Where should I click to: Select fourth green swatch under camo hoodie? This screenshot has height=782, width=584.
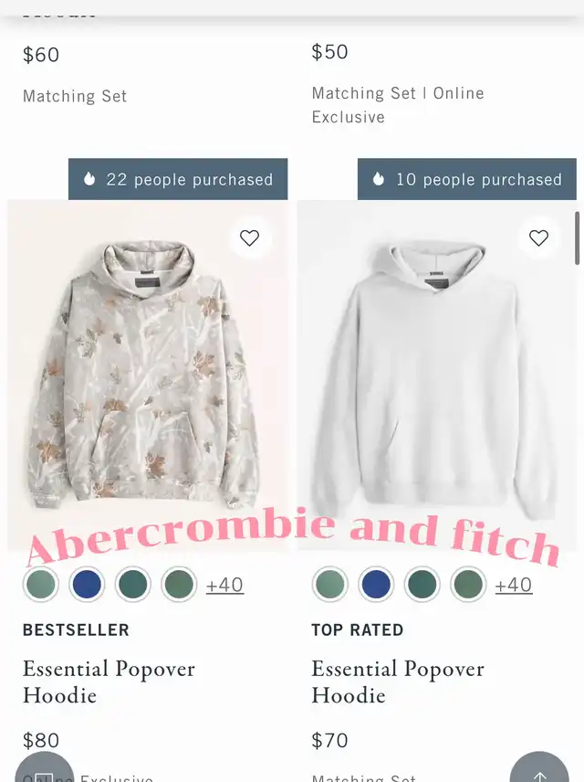(x=179, y=584)
